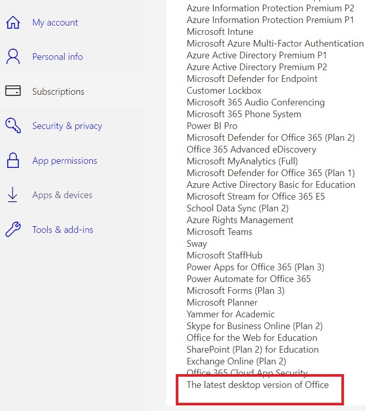Viewport: 366px width, 411px height.
Task: Click 'Azure Active Directory Basic for Education'
Action: (271, 185)
